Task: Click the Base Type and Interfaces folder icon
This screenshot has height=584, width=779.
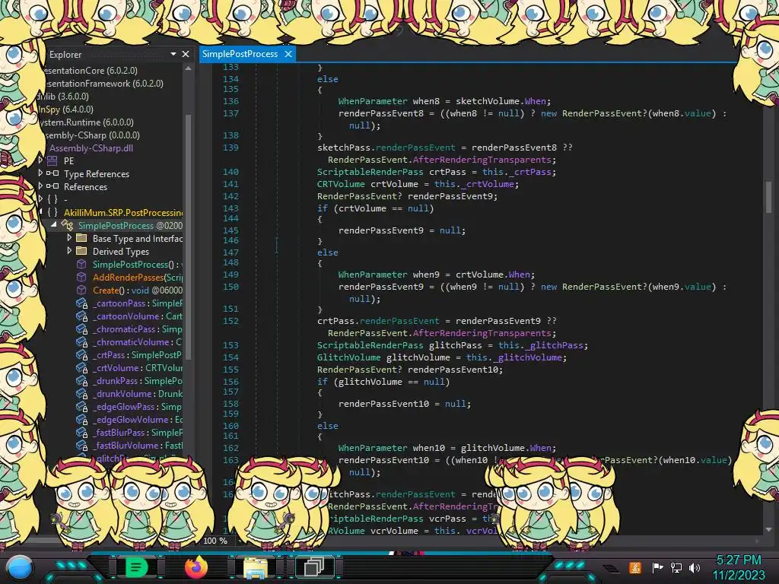Action: coord(81,238)
